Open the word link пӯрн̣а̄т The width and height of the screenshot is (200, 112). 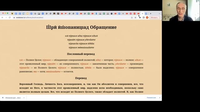click(x=51, y=64)
